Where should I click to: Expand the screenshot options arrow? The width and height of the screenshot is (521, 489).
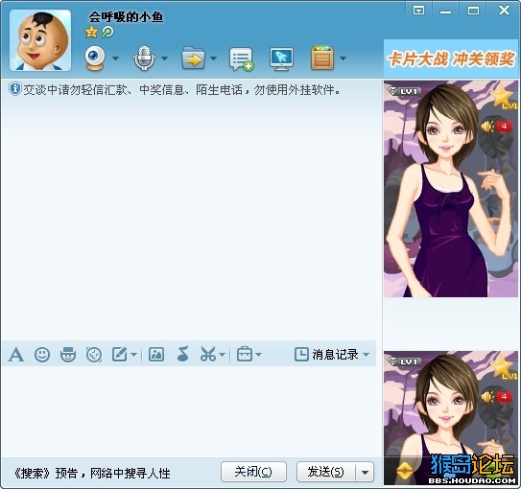click(x=223, y=355)
